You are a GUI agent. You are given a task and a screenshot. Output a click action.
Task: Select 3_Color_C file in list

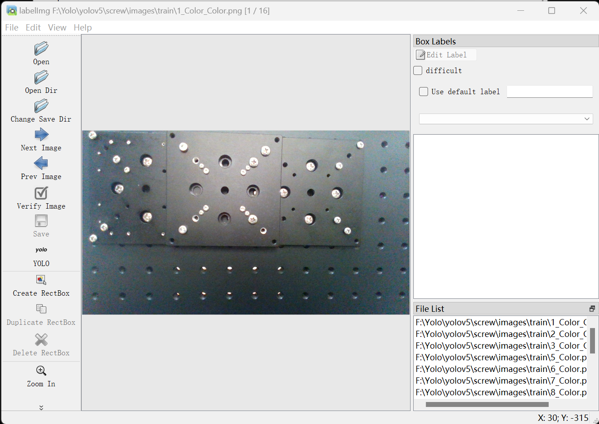click(501, 345)
